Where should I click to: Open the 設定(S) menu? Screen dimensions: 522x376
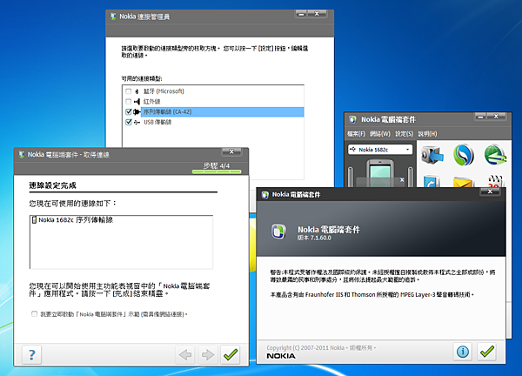coord(405,133)
